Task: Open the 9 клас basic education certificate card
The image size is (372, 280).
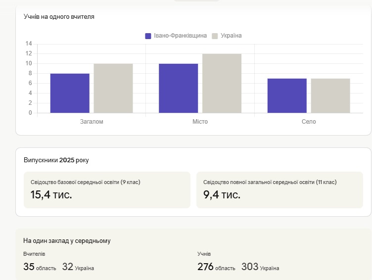Action: pyautogui.click(x=107, y=190)
